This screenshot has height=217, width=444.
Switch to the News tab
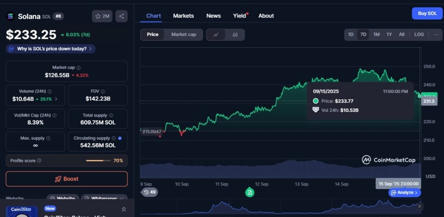tap(213, 16)
